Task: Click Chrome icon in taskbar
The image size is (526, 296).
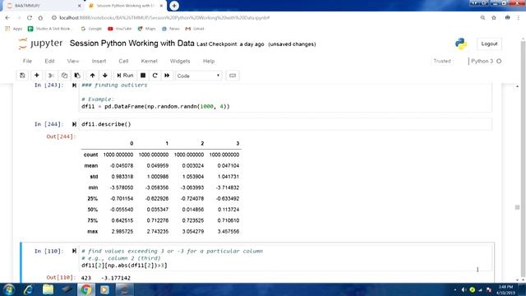Action: [85, 289]
